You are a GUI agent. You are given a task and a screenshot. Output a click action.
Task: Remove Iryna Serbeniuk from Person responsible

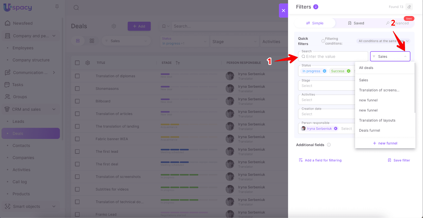coord(335,129)
